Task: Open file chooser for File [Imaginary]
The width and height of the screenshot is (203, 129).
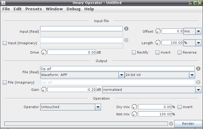Action: (198, 82)
